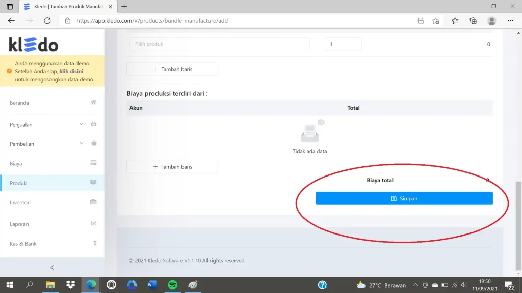The image size is (522, 293).
Task: Follow the klik disini link
Action: (71, 71)
